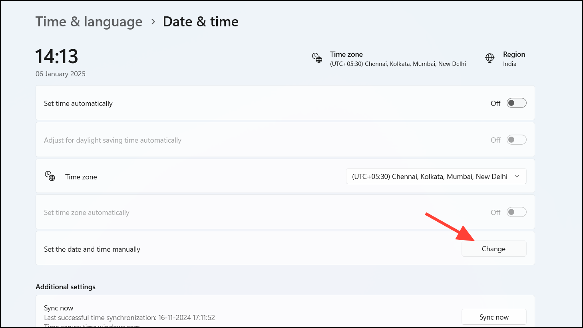
Task: Toggle Adjust for daylight saving time switch
Action: click(x=516, y=140)
